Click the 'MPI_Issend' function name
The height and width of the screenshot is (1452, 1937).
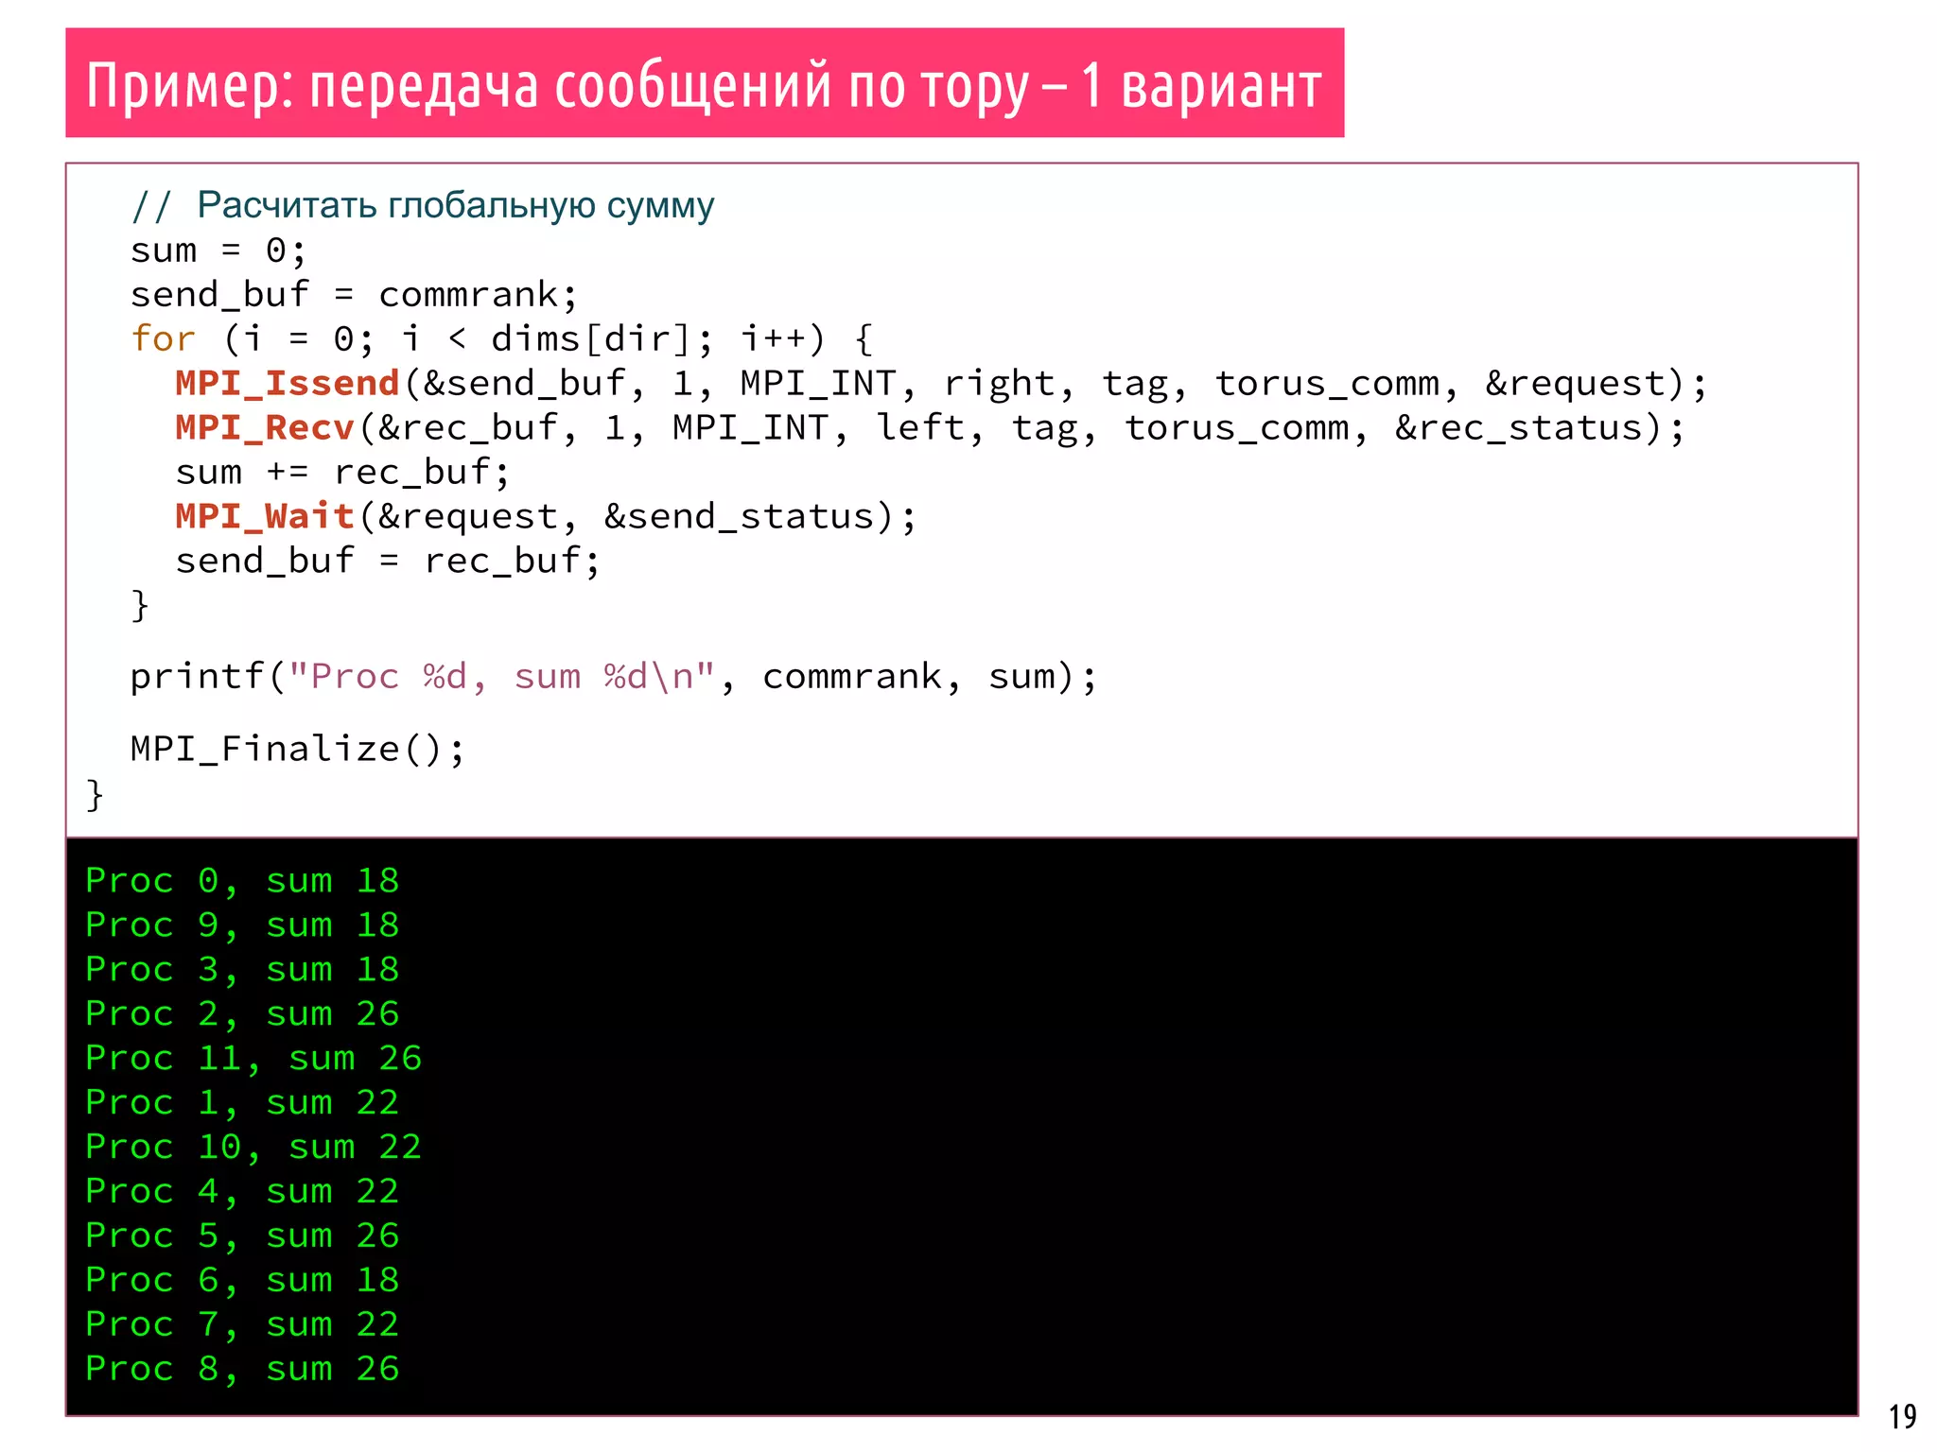(x=287, y=383)
